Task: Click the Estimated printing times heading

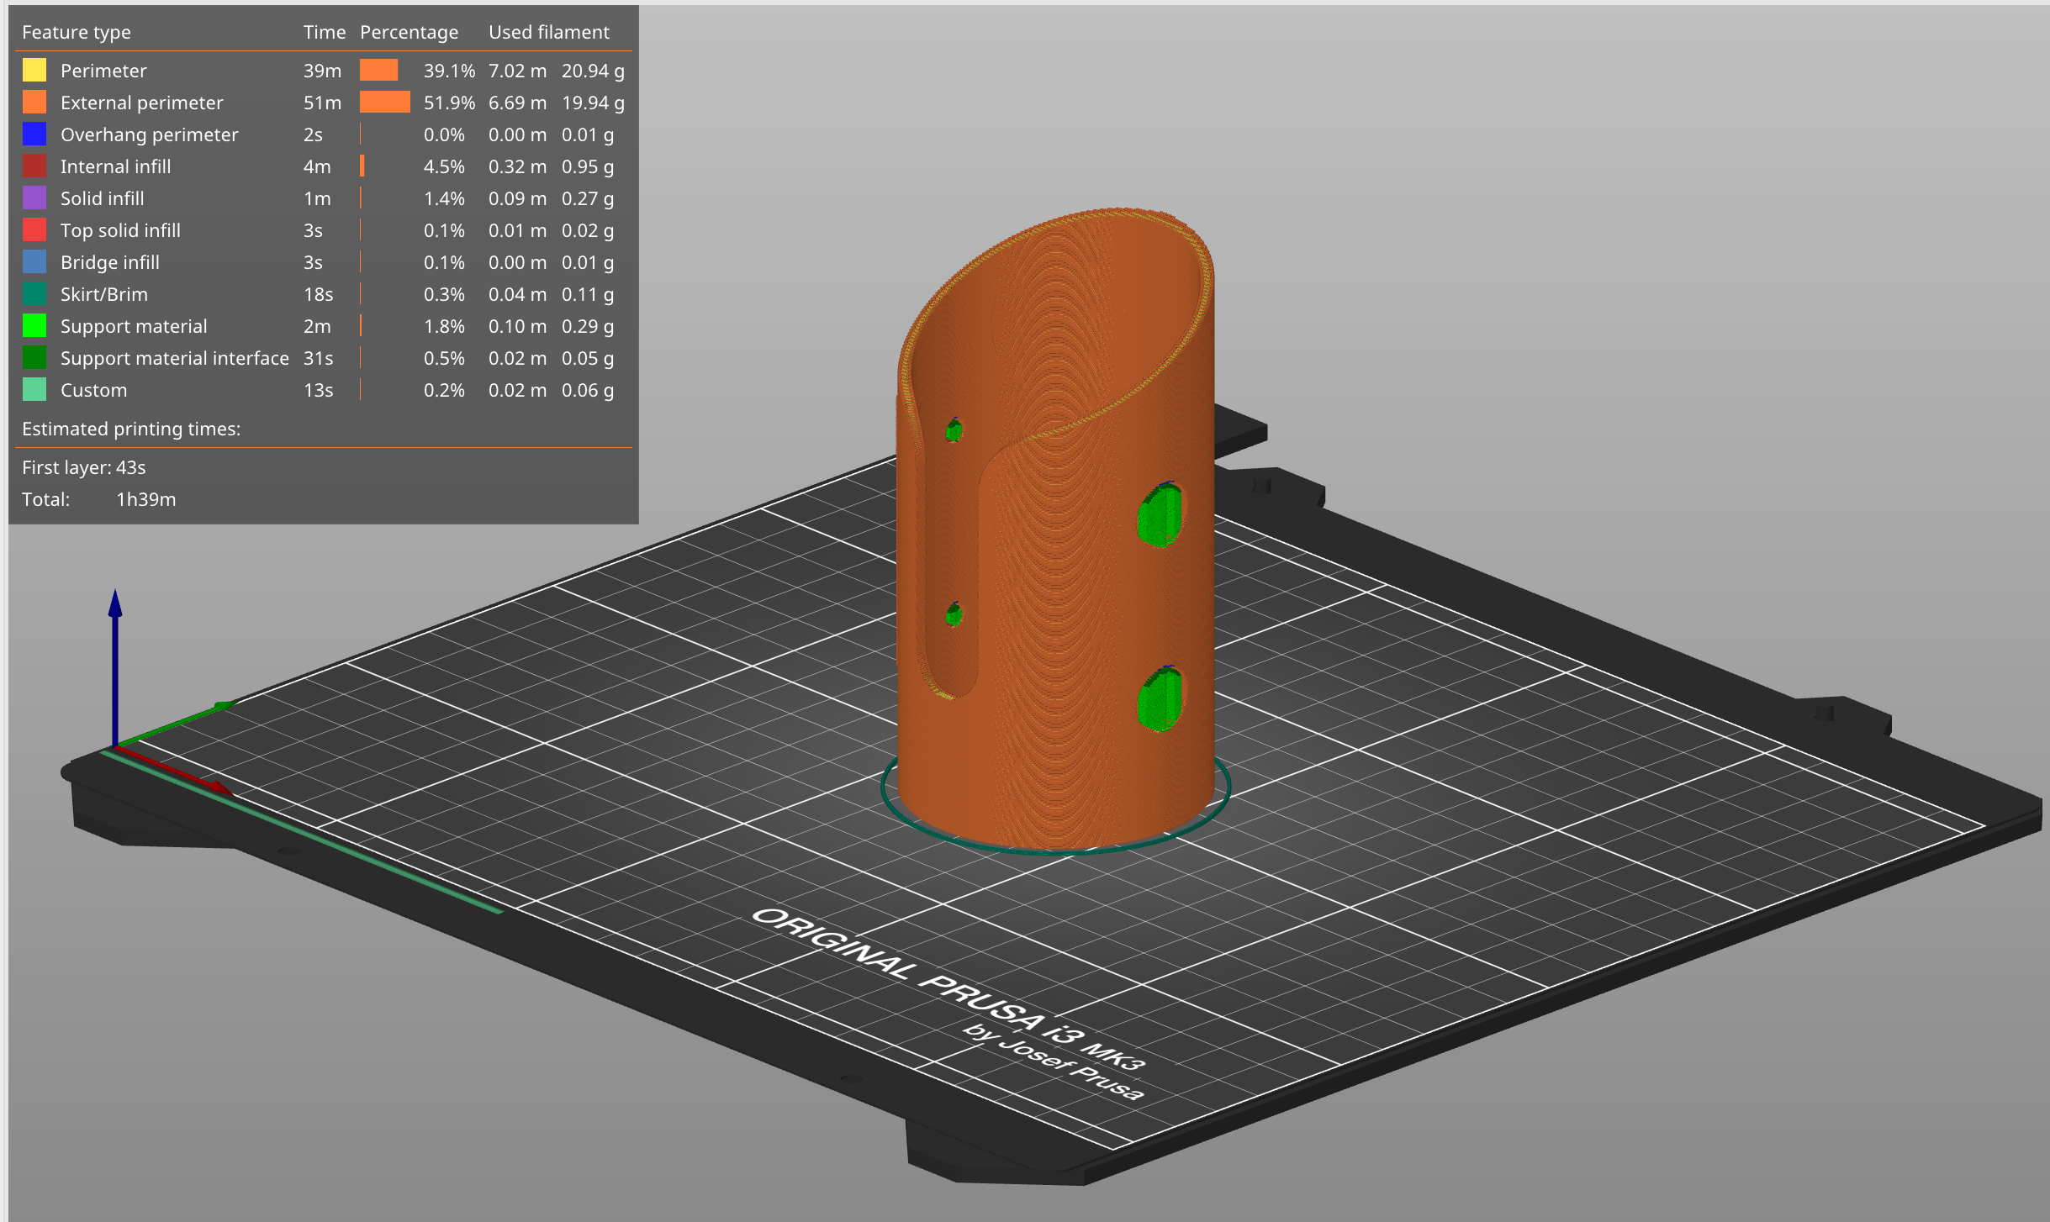Action: [x=131, y=429]
